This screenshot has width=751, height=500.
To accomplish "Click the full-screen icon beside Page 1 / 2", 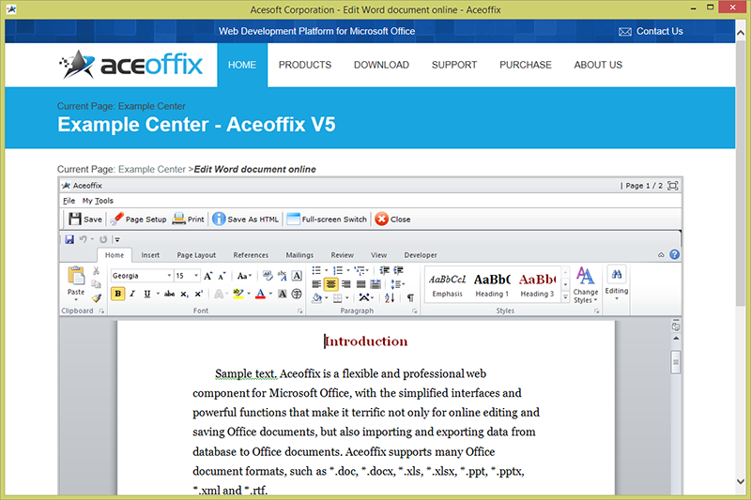I will [x=672, y=186].
